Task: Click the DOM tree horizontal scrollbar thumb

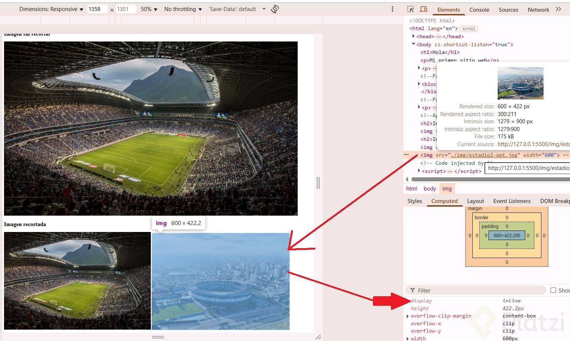Action: pyautogui.click(x=490, y=179)
